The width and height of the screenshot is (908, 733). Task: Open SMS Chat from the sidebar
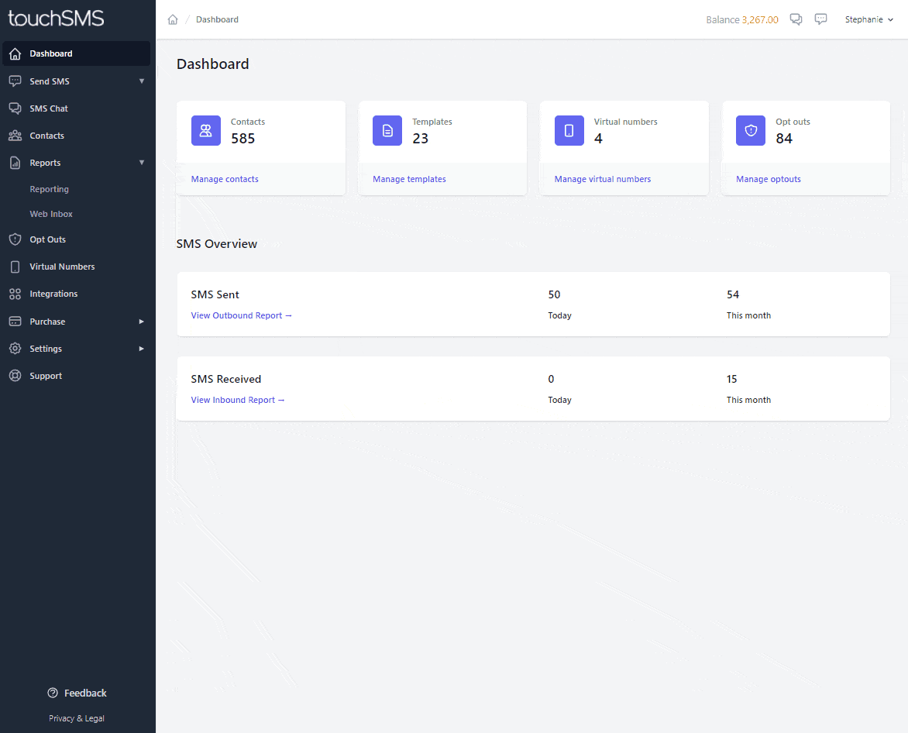[x=49, y=108]
